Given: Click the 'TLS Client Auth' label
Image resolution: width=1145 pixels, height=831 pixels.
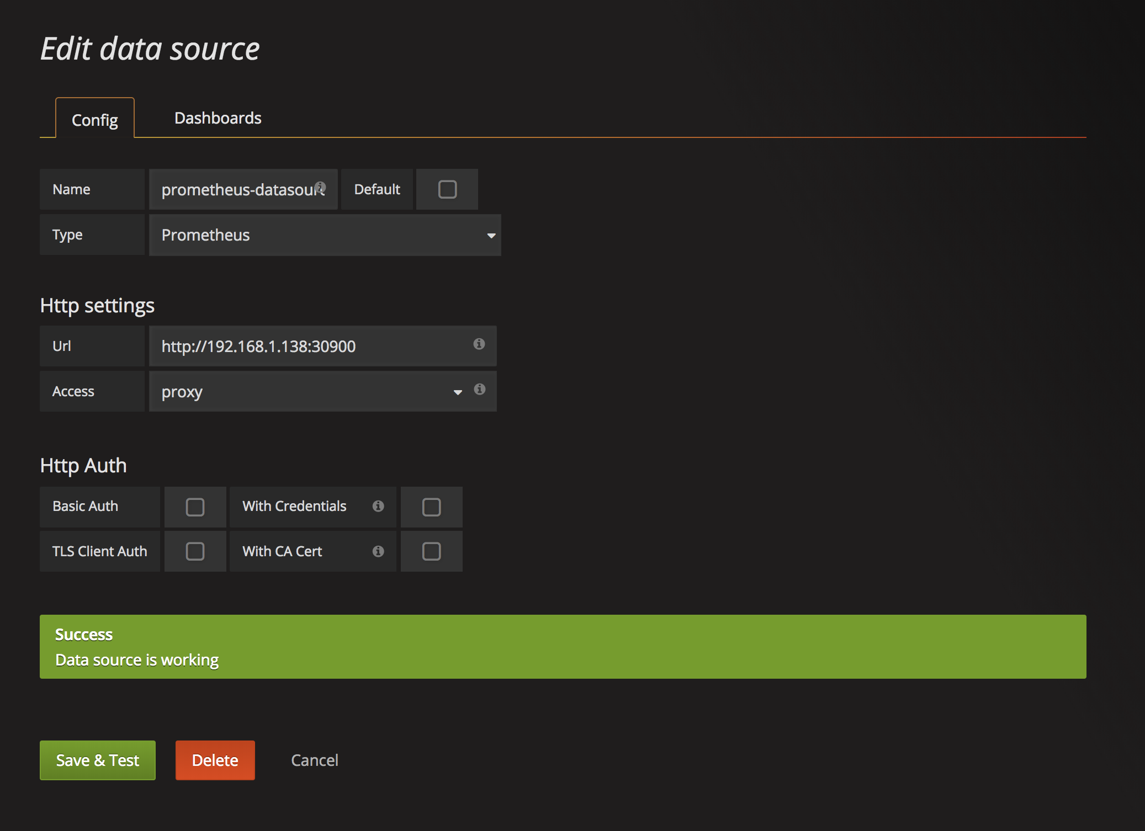Looking at the screenshot, I should [x=100, y=551].
